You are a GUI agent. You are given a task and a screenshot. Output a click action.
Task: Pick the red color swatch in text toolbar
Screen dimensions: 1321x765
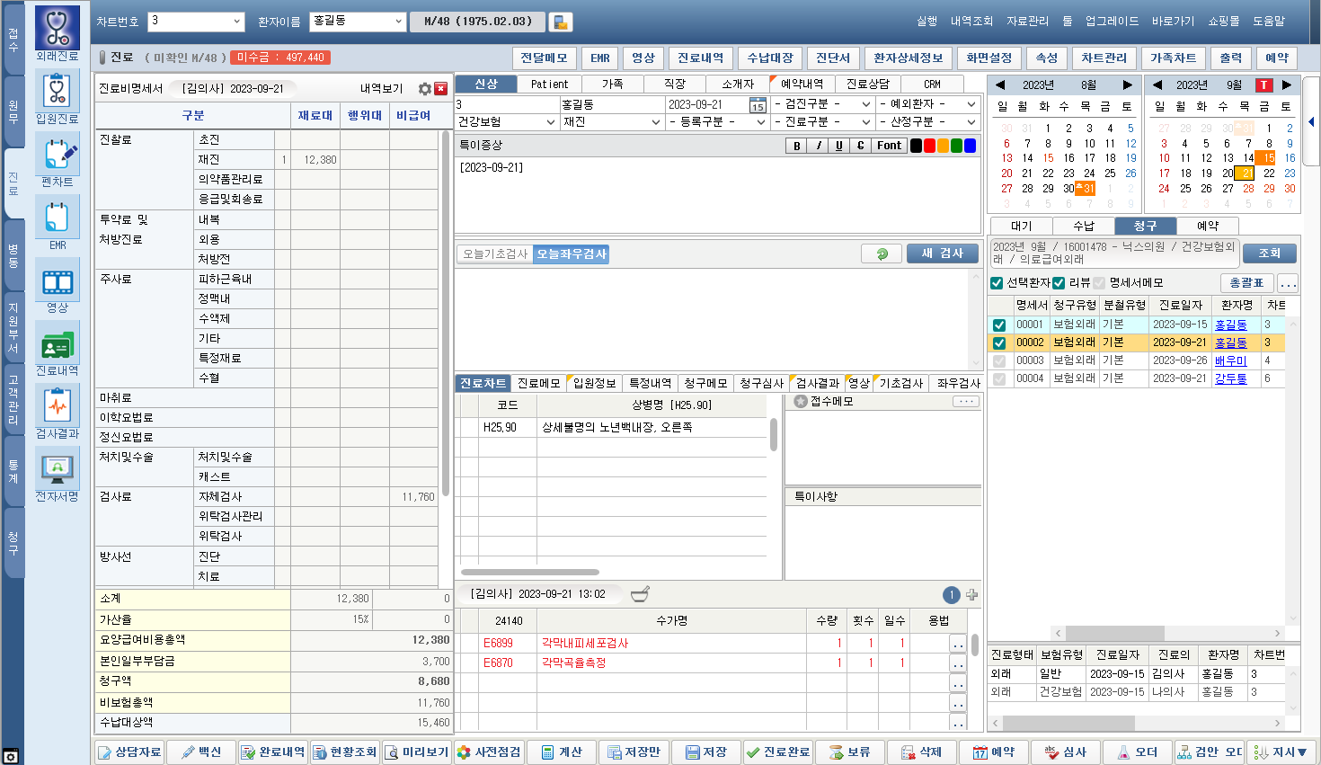[929, 146]
